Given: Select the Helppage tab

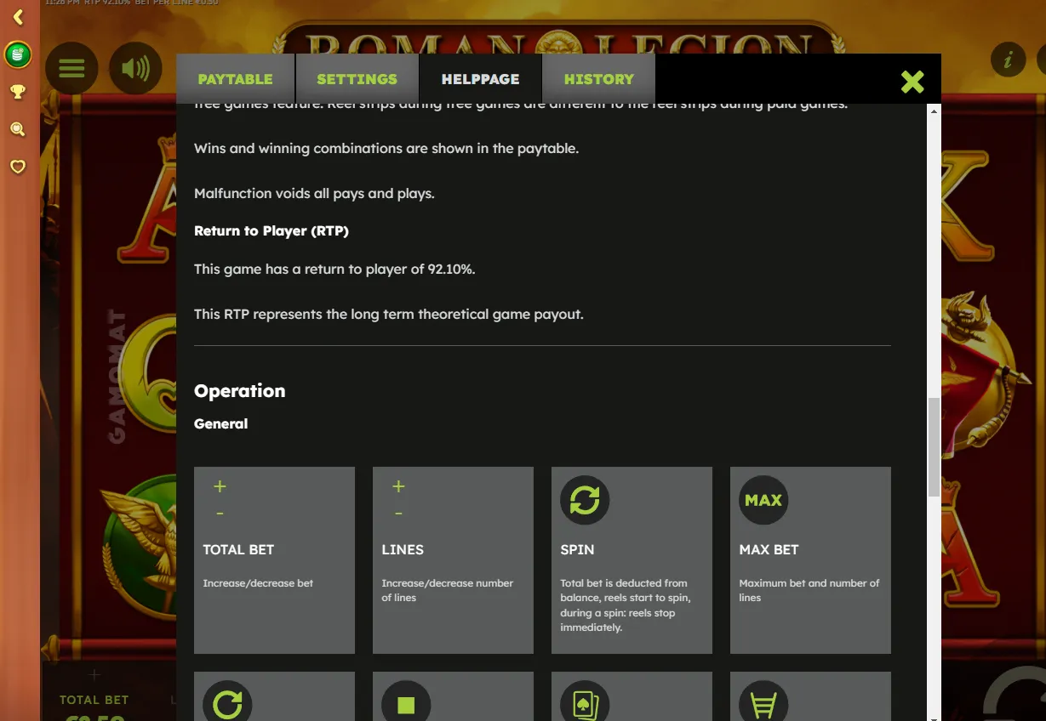Looking at the screenshot, I should tap(480, 79).
